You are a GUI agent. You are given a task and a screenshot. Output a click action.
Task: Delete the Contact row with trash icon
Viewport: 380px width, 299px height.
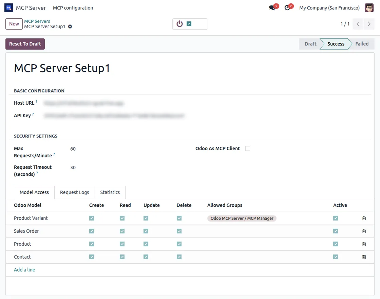364,257
